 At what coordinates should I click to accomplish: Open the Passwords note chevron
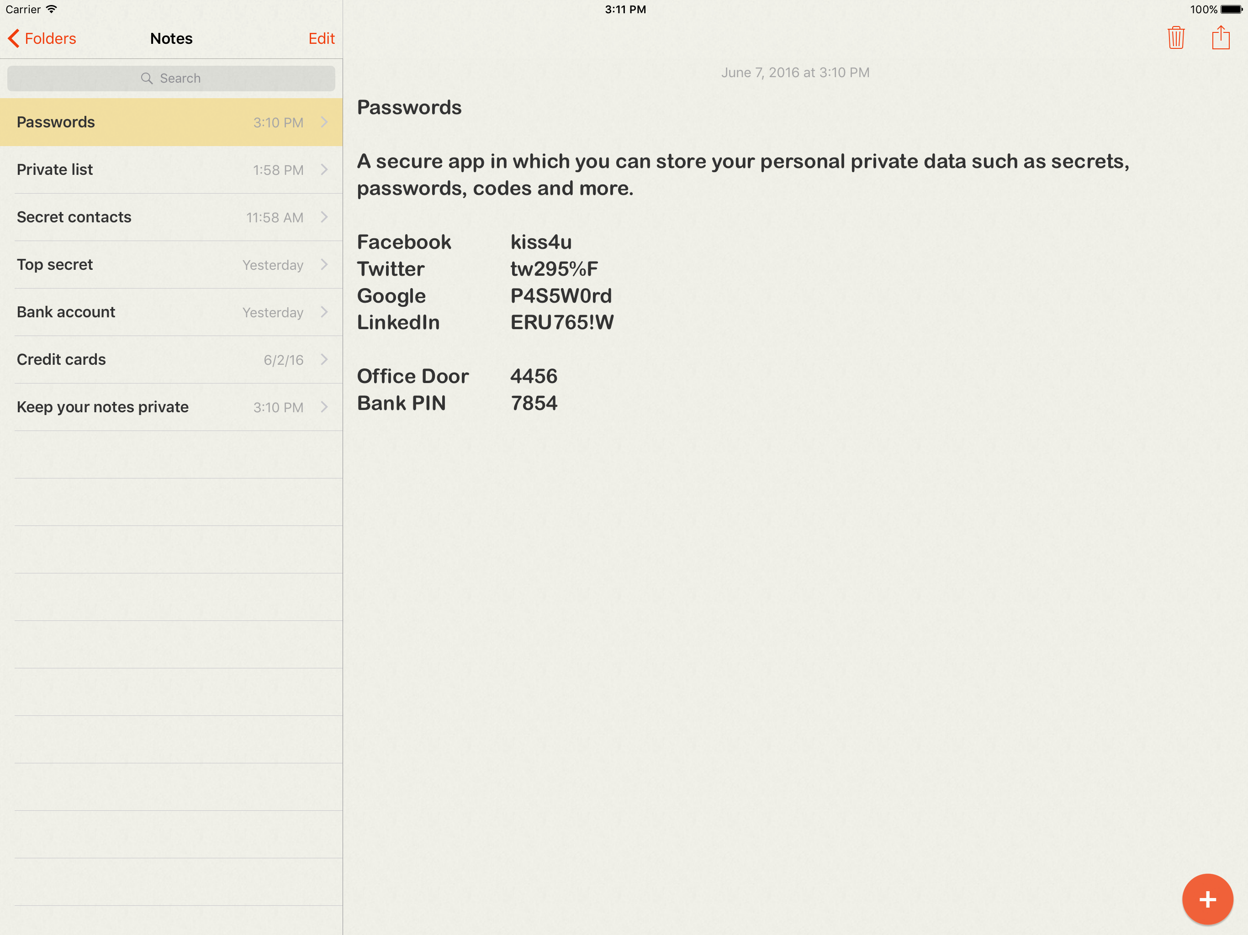point(324,122)
